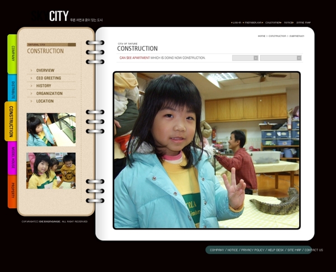The width and height of the screenshot is (336, 272).
Task: Click Submenu01 in the breadcrumb
Action: click(x=297, y=36)
